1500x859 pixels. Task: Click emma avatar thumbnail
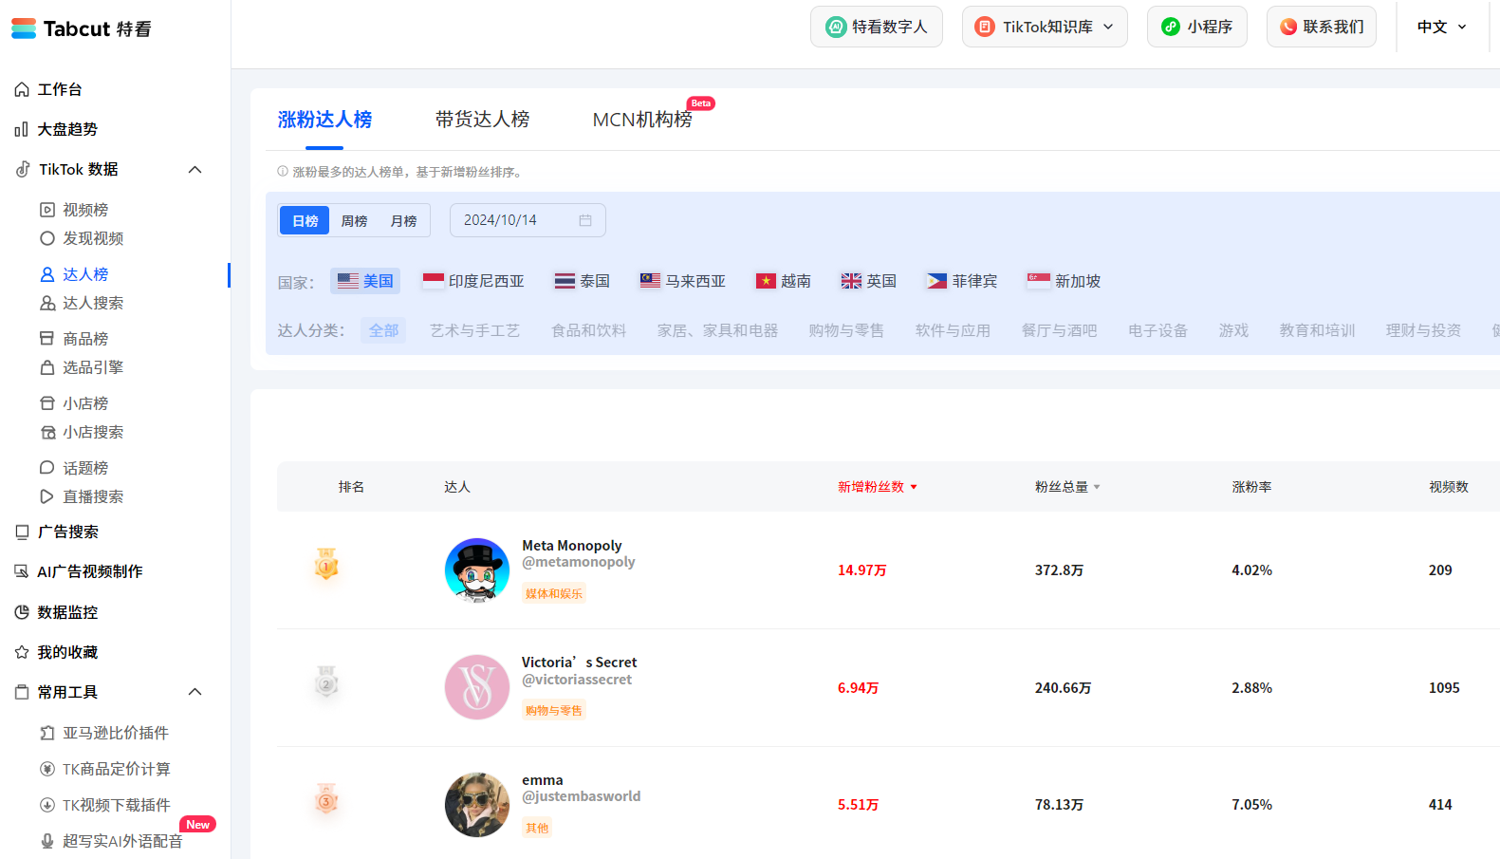click(x=477, y=805)
